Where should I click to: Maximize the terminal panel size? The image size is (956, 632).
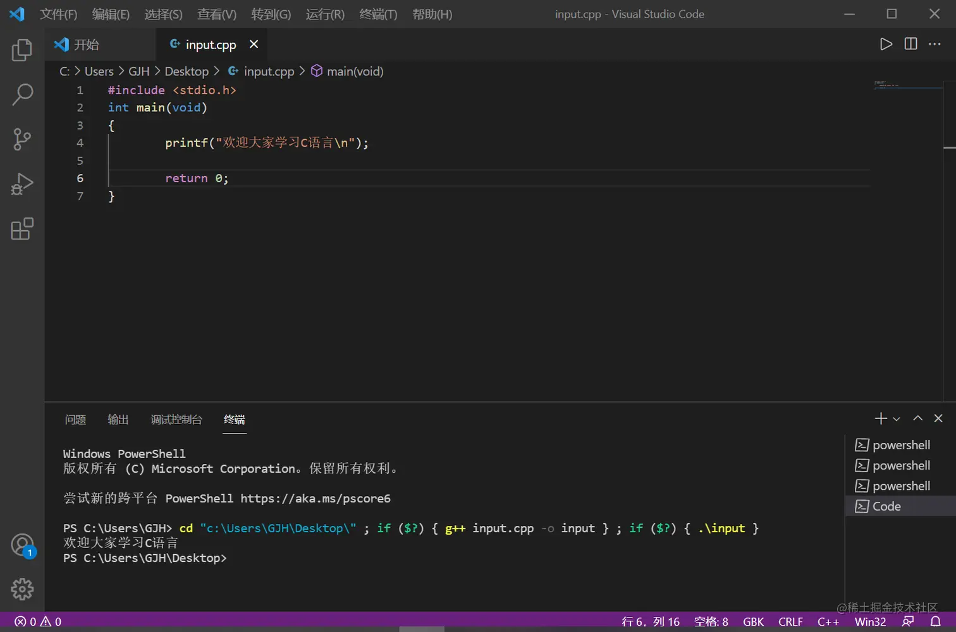click(917, 418)
